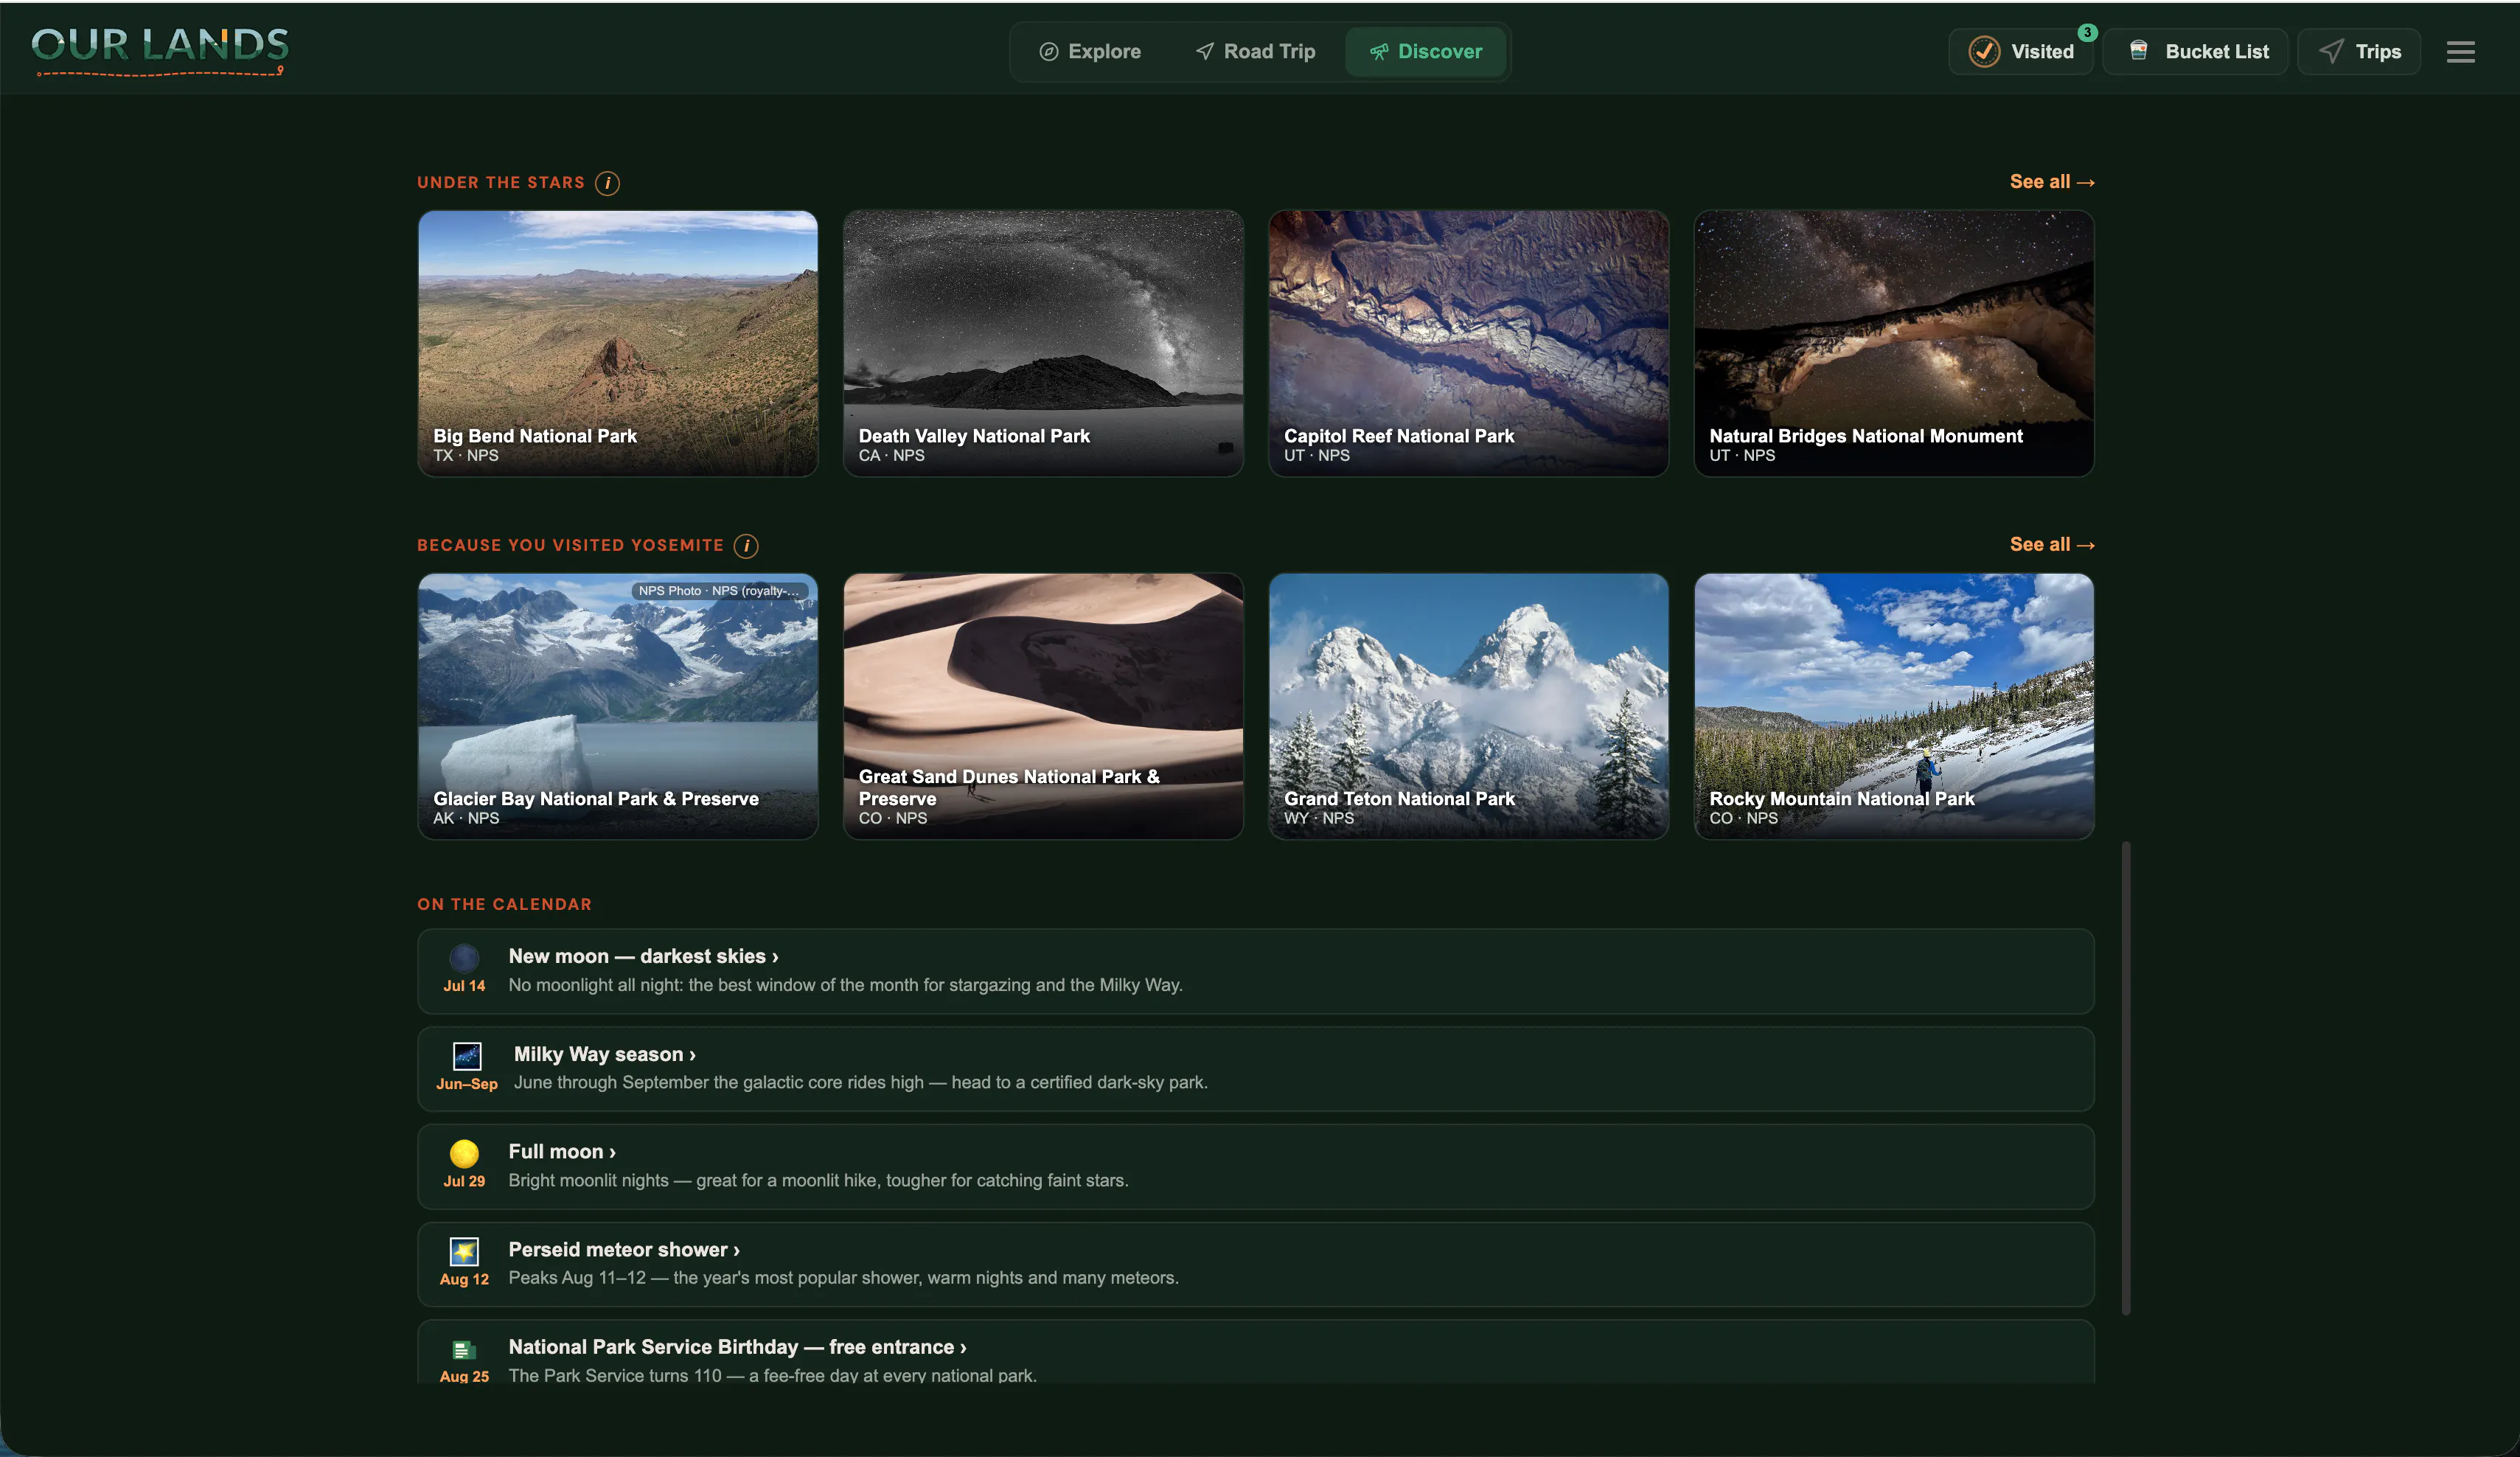Open Grand Teton National Park card

(1468, 706)
